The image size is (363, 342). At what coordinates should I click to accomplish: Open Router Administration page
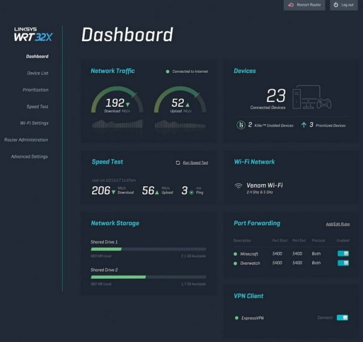[26, 140]
